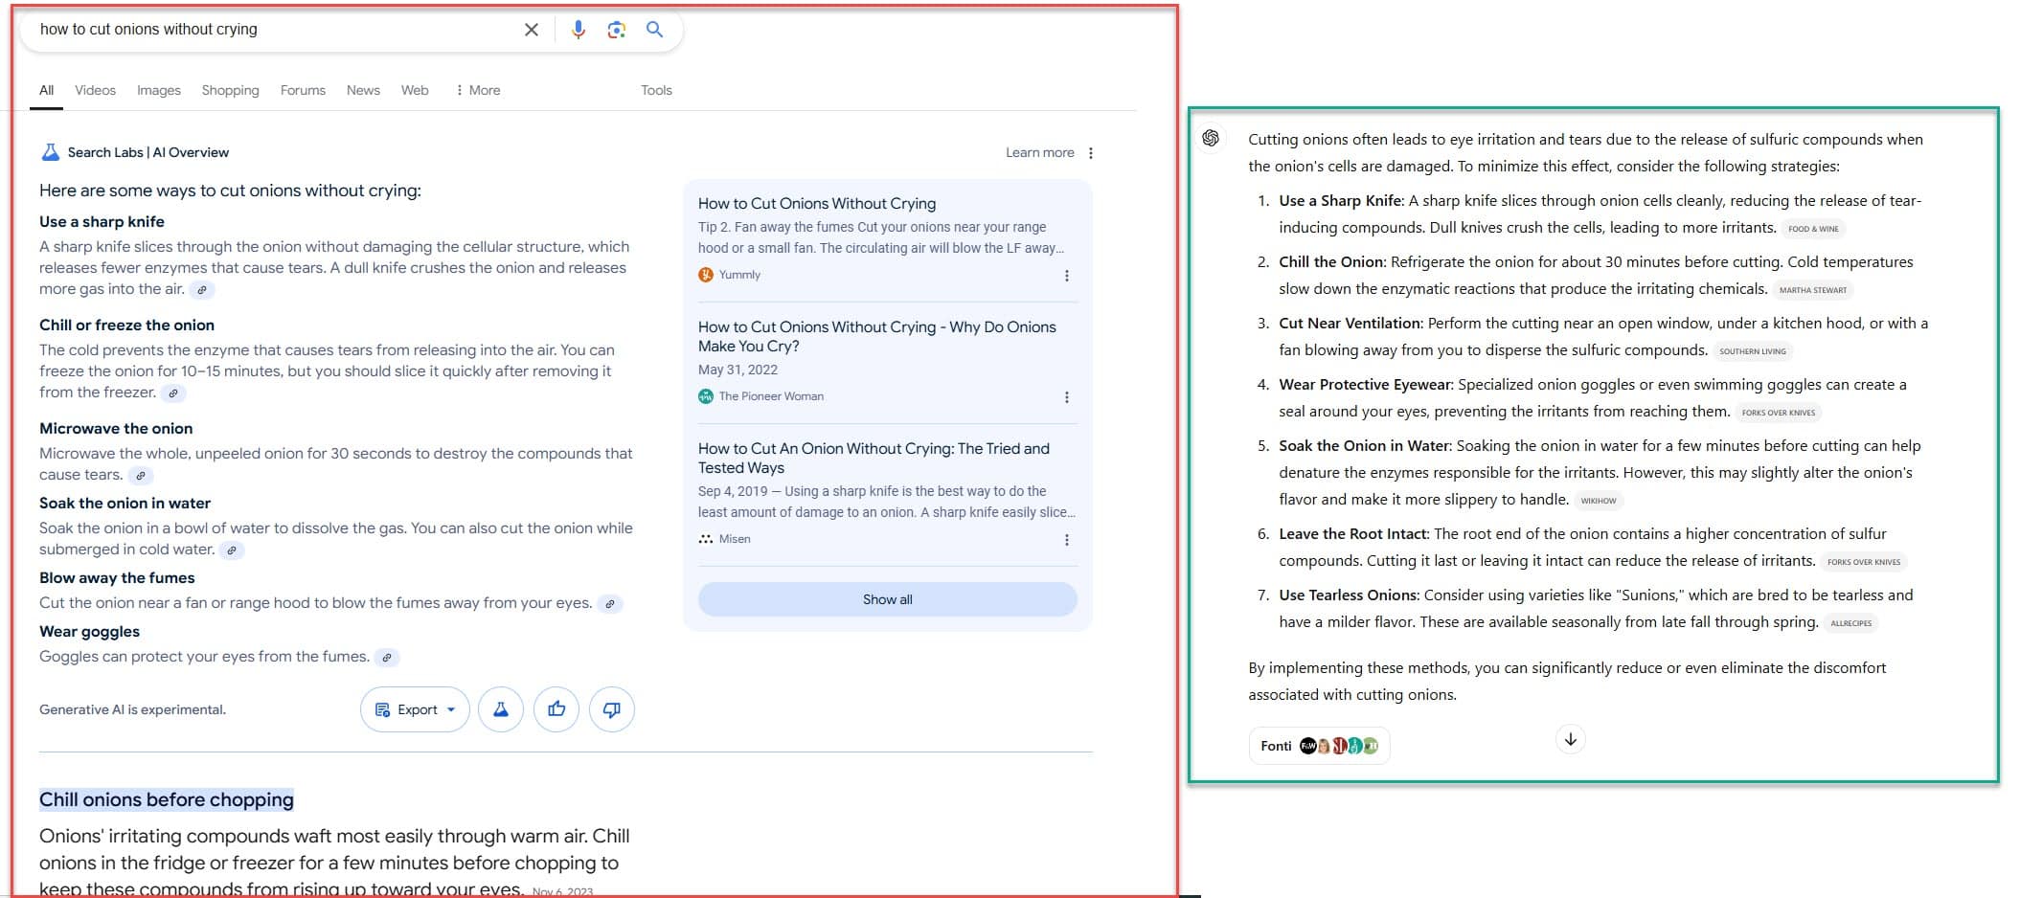
Task: Click the Learn more link
Action: pyautogui.click(x=1039, y=152)
